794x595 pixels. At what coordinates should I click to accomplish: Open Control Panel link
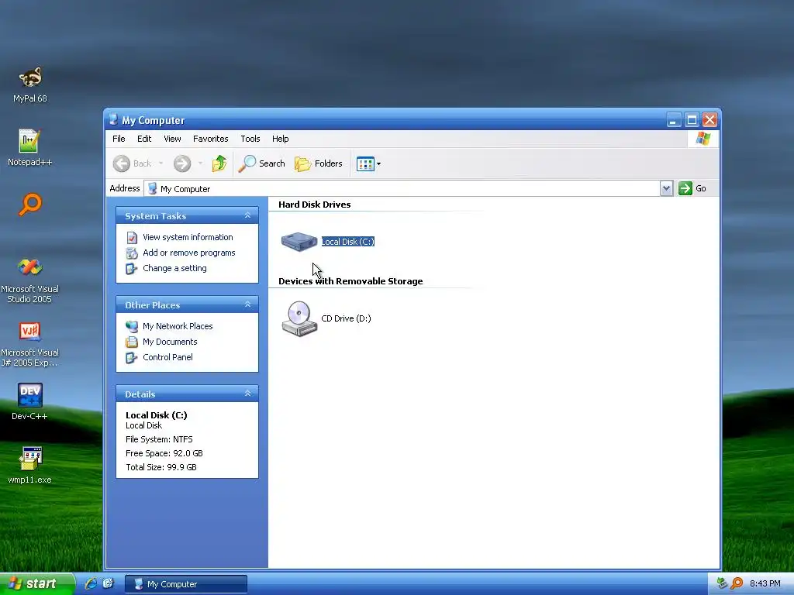[x=167, y=357]
